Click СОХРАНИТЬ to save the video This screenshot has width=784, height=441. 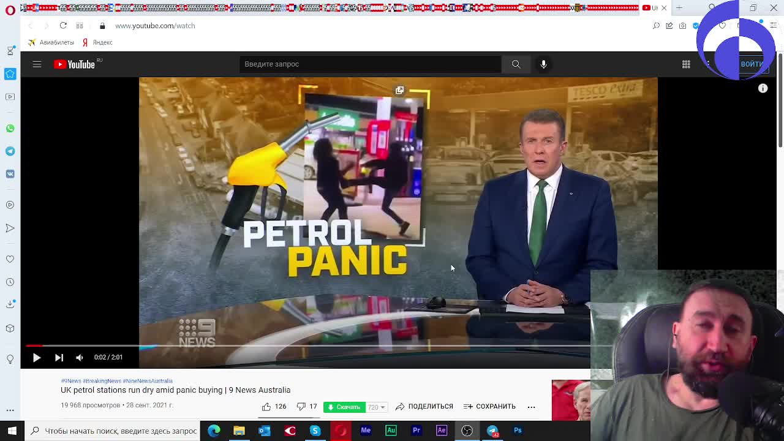(489, 407)
